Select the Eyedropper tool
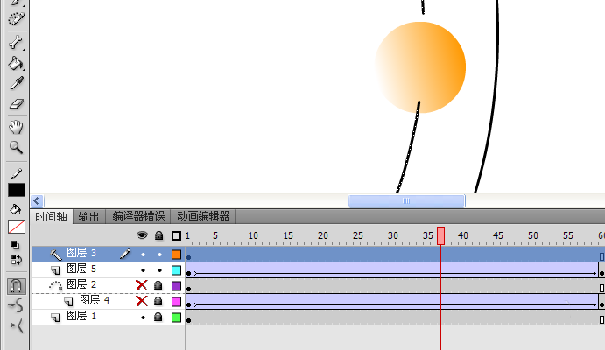 [x=17, y=83]
